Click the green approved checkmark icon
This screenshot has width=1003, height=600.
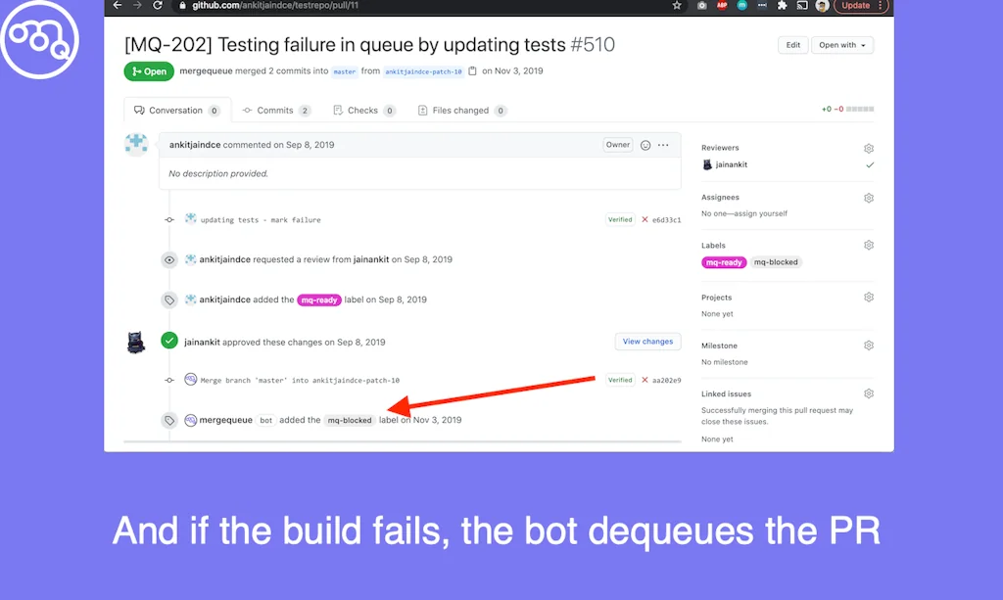168,342
